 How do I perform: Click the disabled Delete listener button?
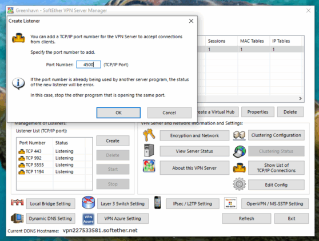click(113, 155)
